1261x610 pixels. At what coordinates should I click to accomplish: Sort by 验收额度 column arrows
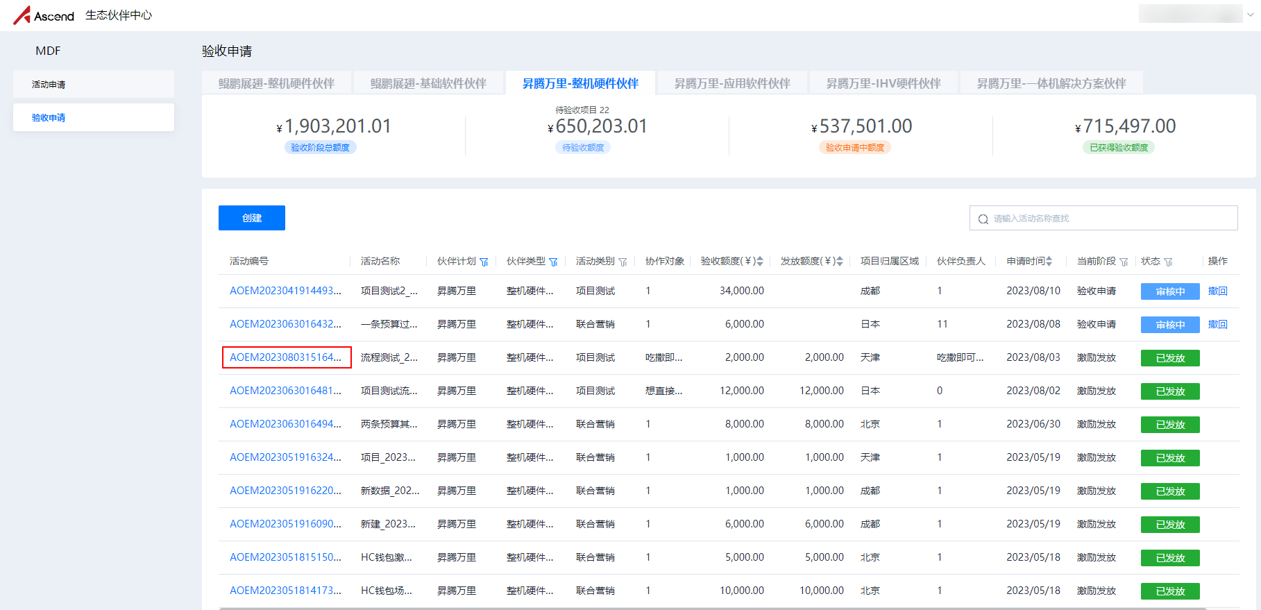click(760, 261)
